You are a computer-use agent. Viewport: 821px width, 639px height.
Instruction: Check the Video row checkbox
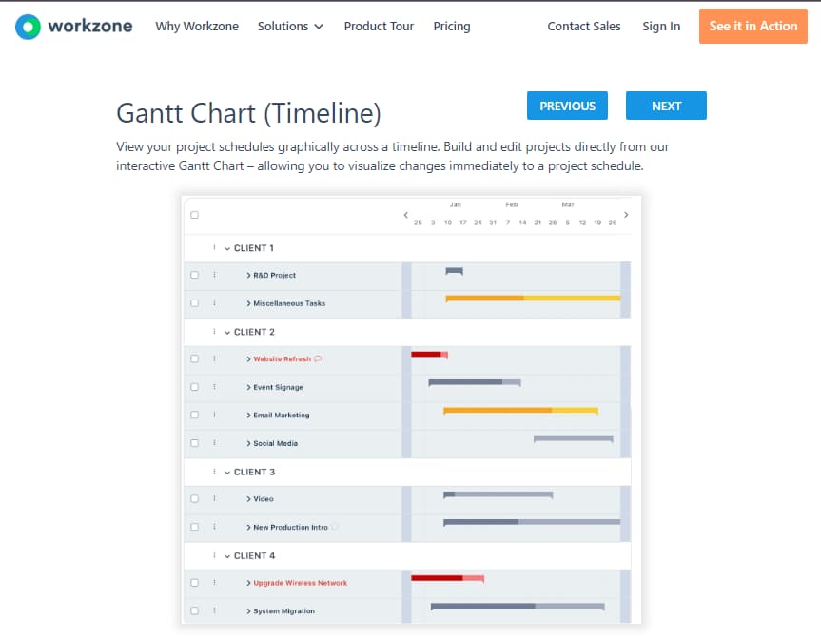click(195, 499)
